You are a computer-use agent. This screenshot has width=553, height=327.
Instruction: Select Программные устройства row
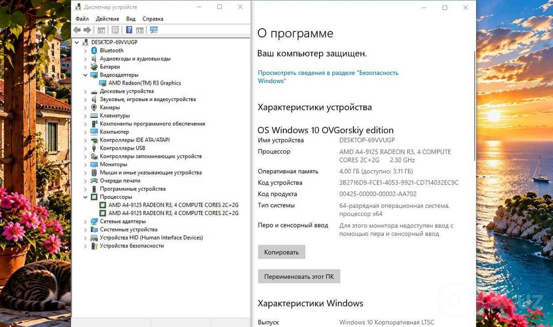133,189
